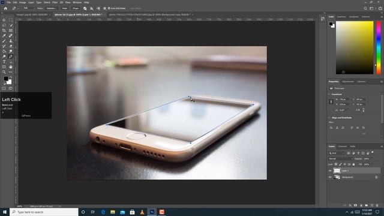Add a layer style with fx icon
This screenshot has width=384, height=216.
click(350, 205)
